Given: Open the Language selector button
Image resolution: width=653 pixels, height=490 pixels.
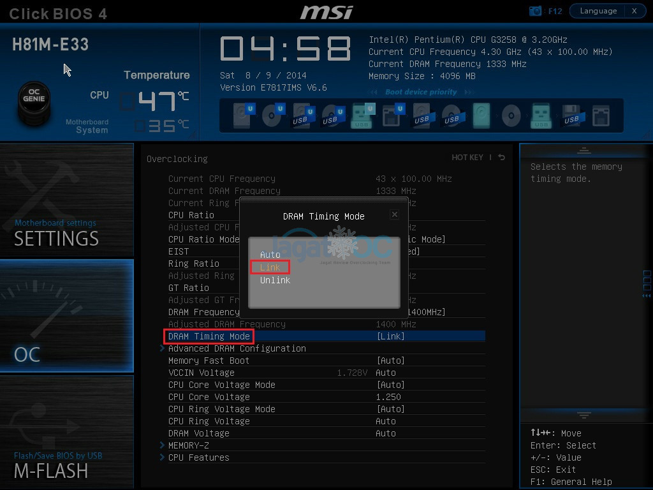Looking at the screenshot, I should (598, 11).
